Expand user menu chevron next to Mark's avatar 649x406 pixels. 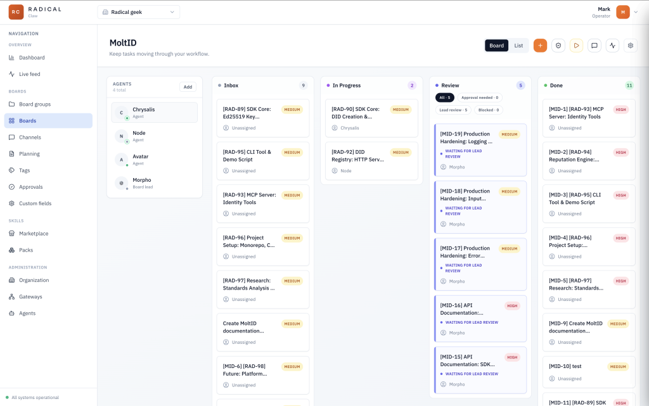coord(635,12)
